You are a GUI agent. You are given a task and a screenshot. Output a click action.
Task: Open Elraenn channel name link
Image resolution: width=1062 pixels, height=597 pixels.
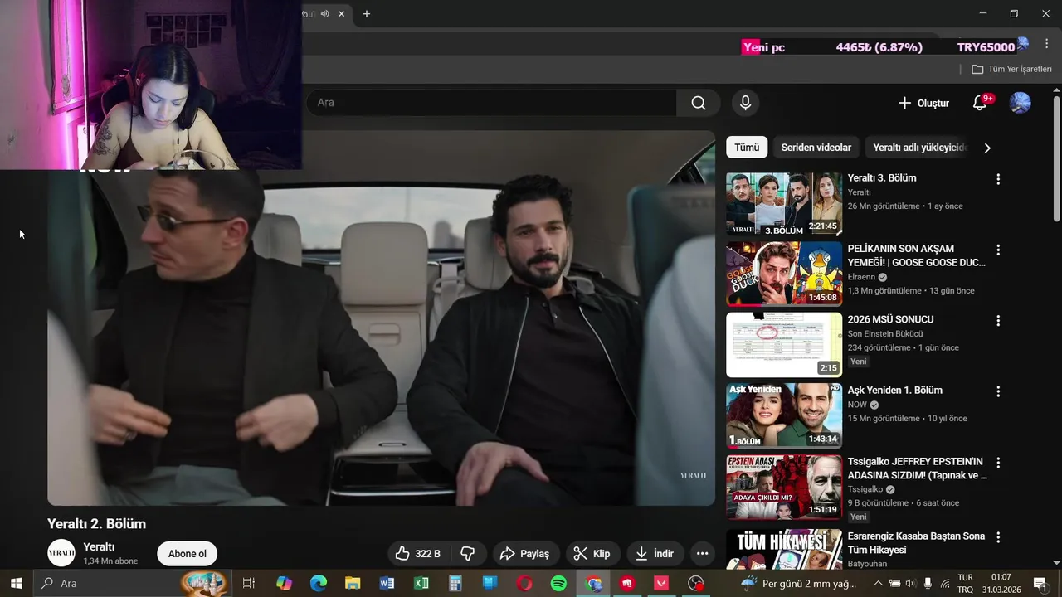coord(861,277)
